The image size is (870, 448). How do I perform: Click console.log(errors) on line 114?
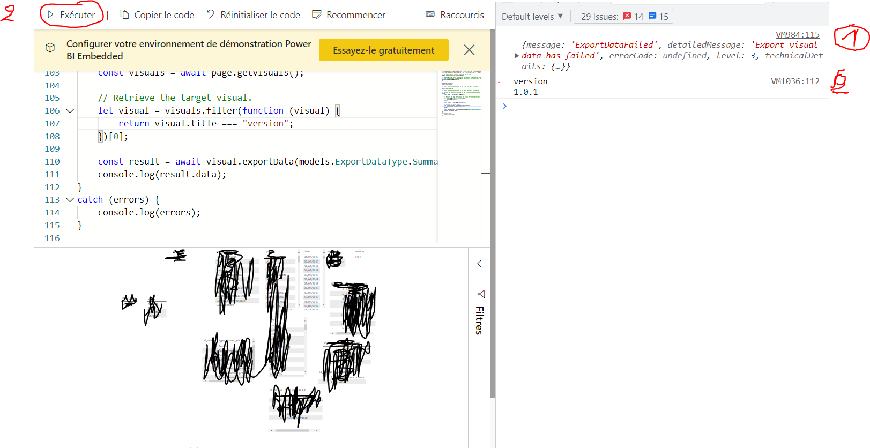click(x=149, y=213)
